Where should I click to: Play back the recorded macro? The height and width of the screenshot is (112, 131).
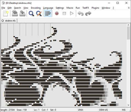(x=72, y=13)
